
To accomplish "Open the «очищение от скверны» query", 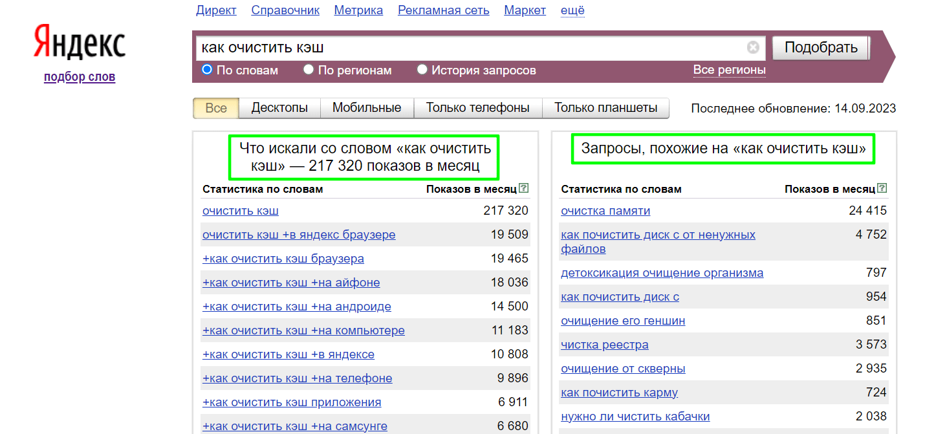I will pyautogui.click(x=623, y=369).
